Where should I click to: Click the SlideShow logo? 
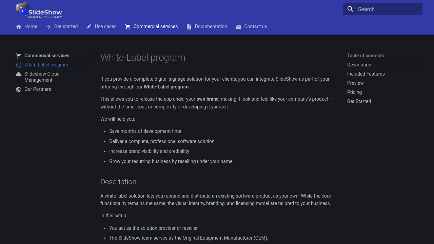39,10
